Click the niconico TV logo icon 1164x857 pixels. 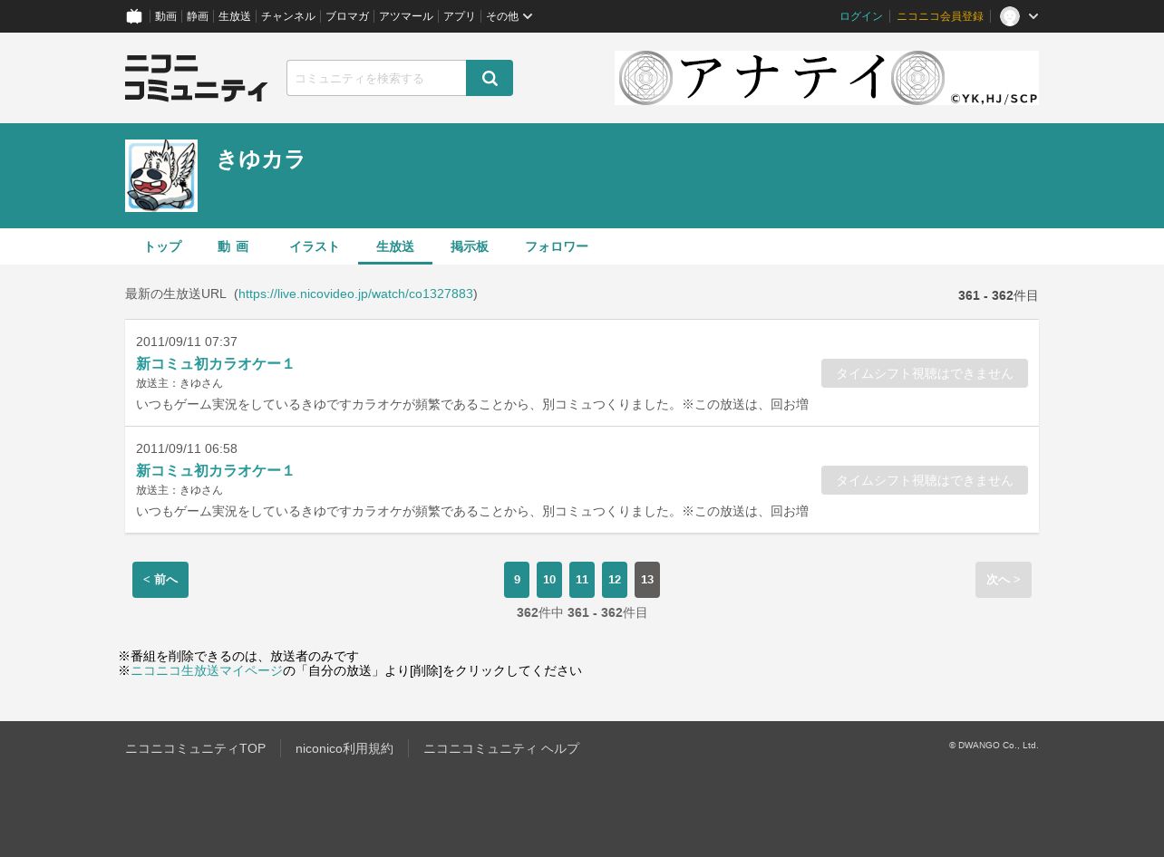pos(134,16)
